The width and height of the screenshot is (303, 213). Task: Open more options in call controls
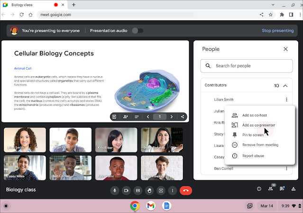pos(173,190)
